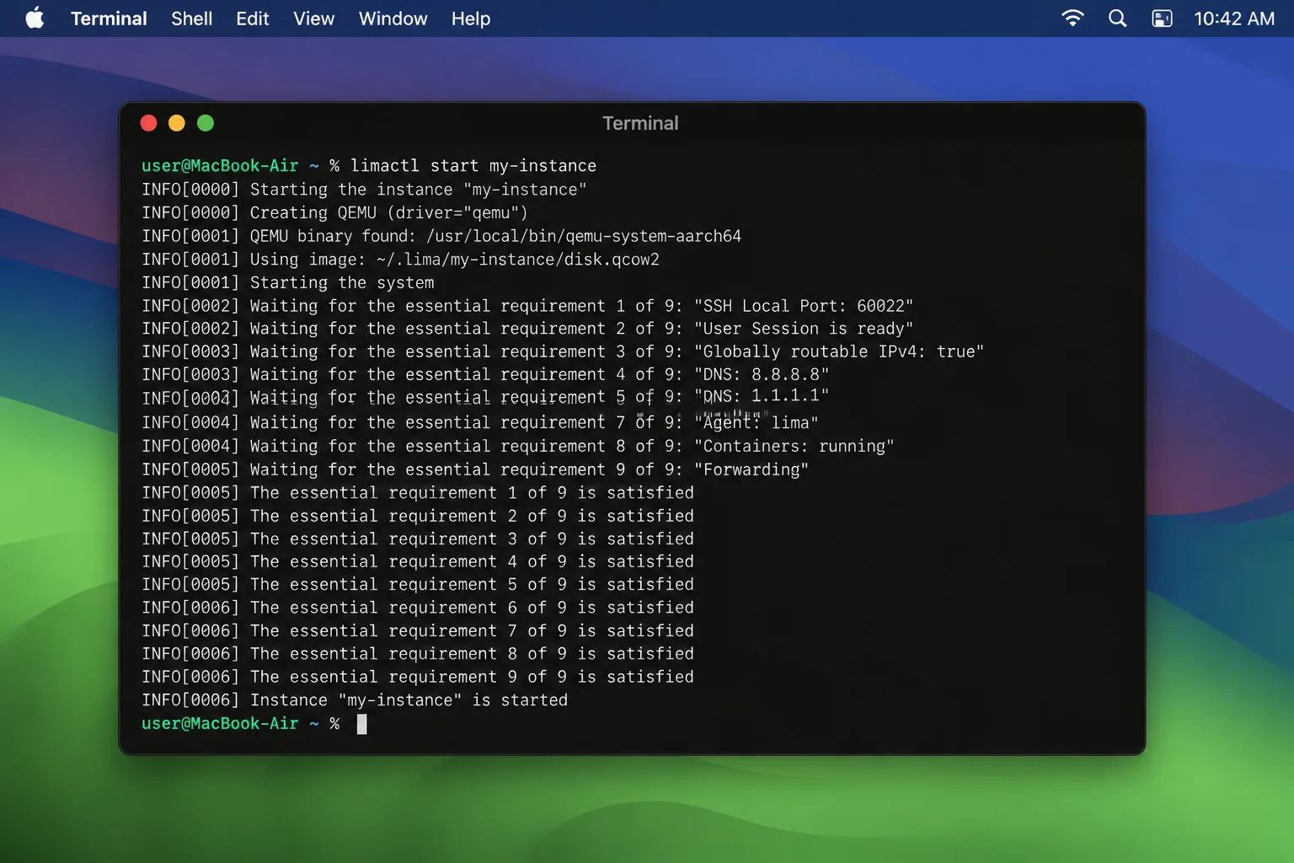Click 'requirement 4 of 9 is satisfied' line
The image size is (1294, 863).
pyautogui.click(x=418, y=561)
